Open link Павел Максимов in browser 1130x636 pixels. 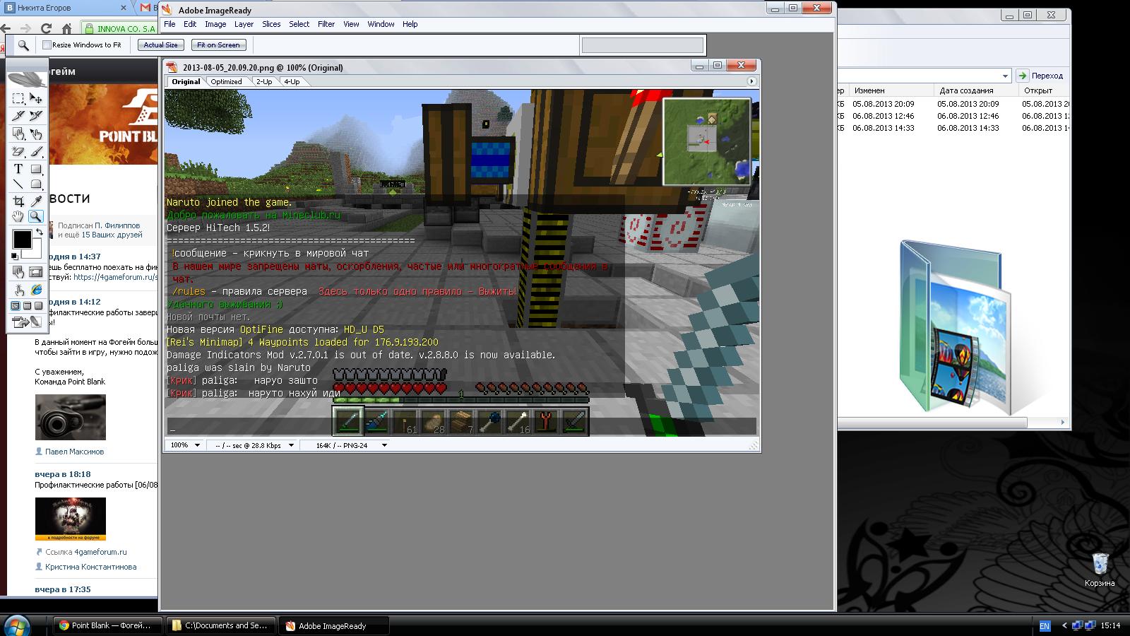coord(74,452)
